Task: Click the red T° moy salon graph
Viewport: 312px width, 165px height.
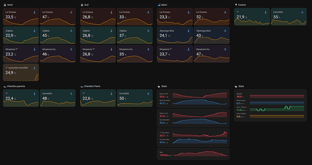Action: [x=200, y=134]
